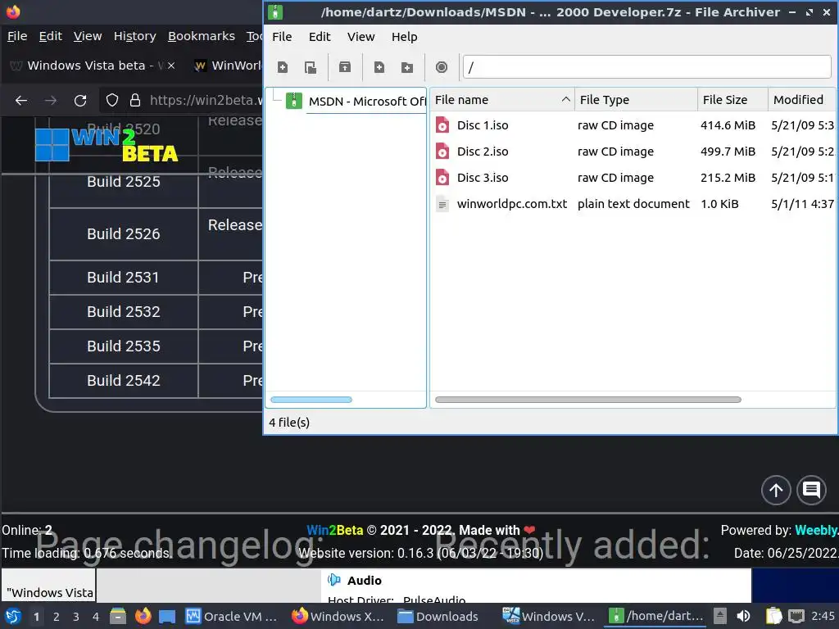This screenshot has height=629, width=839.
Task: Open the Weebly link in footer
Action: click(816, 530)
